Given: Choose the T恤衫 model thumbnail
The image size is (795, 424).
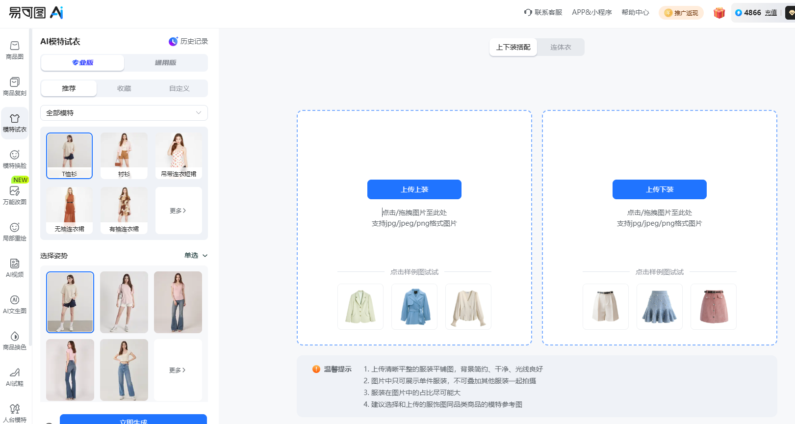Looking at the screenshot, I should (x=69, y=156).
